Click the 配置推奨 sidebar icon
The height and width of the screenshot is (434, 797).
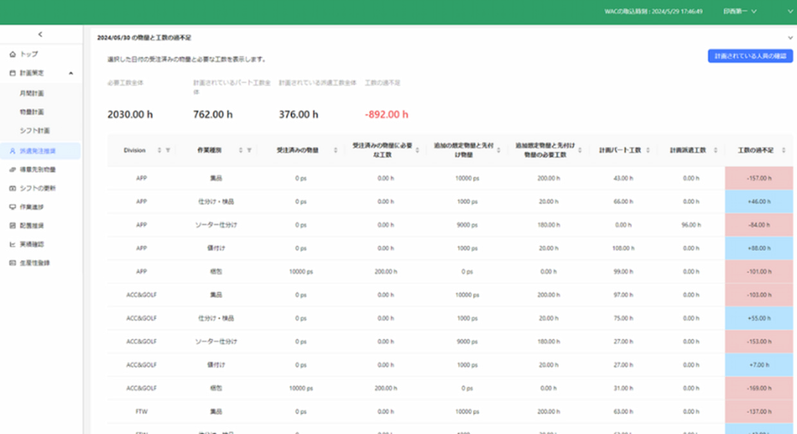[12, 225]
